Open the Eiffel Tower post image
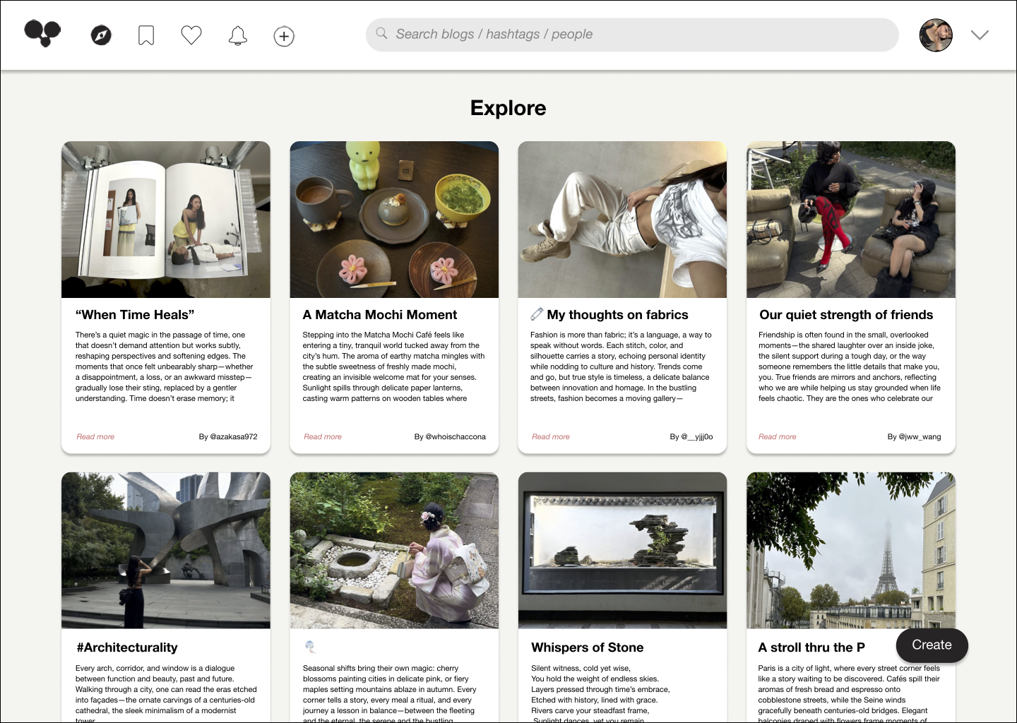The width and height of the screenshot is (1017, 723). (x=850, y=550)
